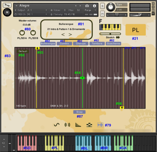This screenshot has height=152, width=157.
Task: Open the speaker sound-waves page icon
Action: point(67,125)
